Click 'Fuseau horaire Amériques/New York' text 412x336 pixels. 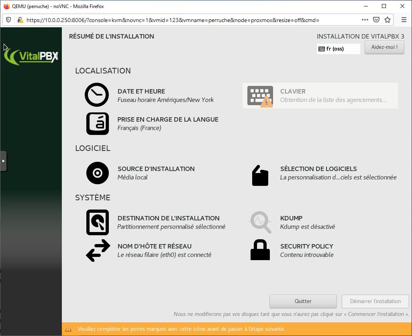tap(165, 100)
